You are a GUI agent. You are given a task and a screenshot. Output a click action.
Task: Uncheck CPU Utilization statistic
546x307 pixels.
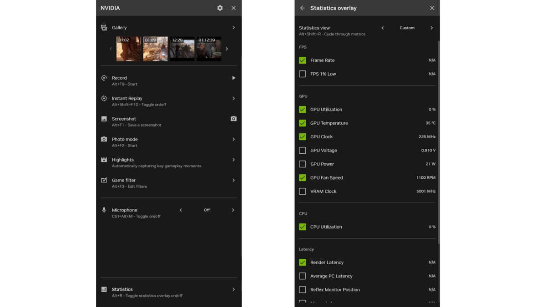[303, 226]
